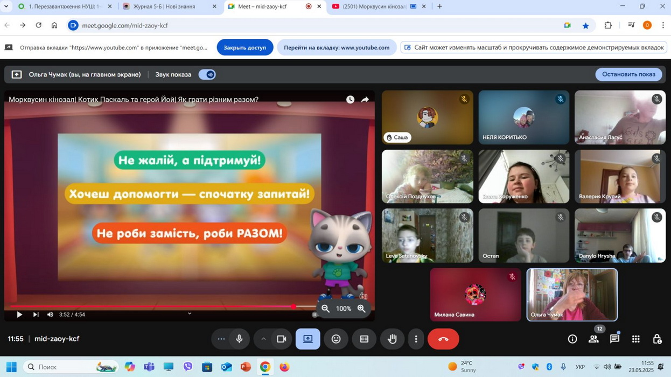
Task: Reload the current page
Action: tap(38, 25)
